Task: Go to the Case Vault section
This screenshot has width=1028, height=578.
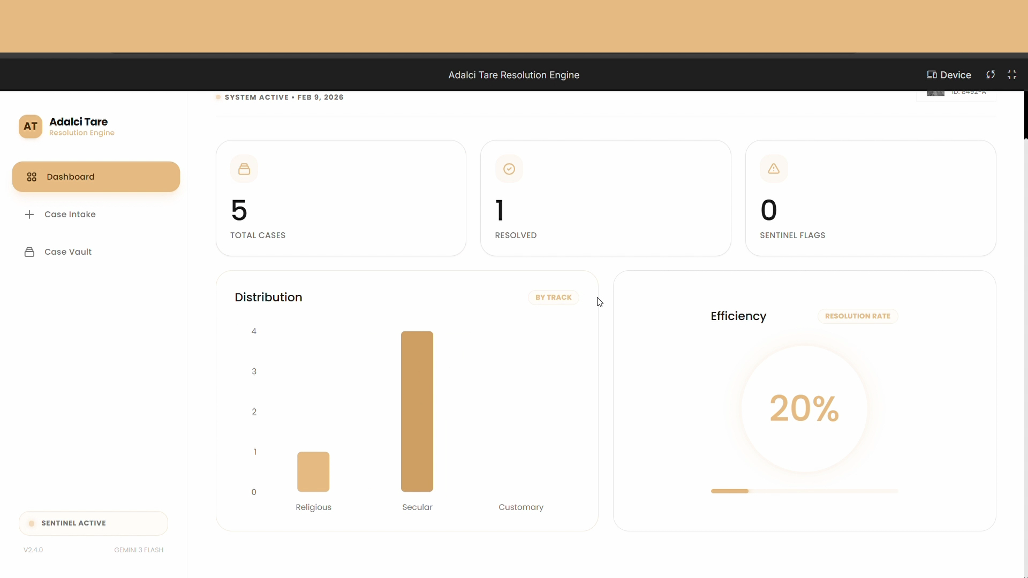Action: [67, 252]
